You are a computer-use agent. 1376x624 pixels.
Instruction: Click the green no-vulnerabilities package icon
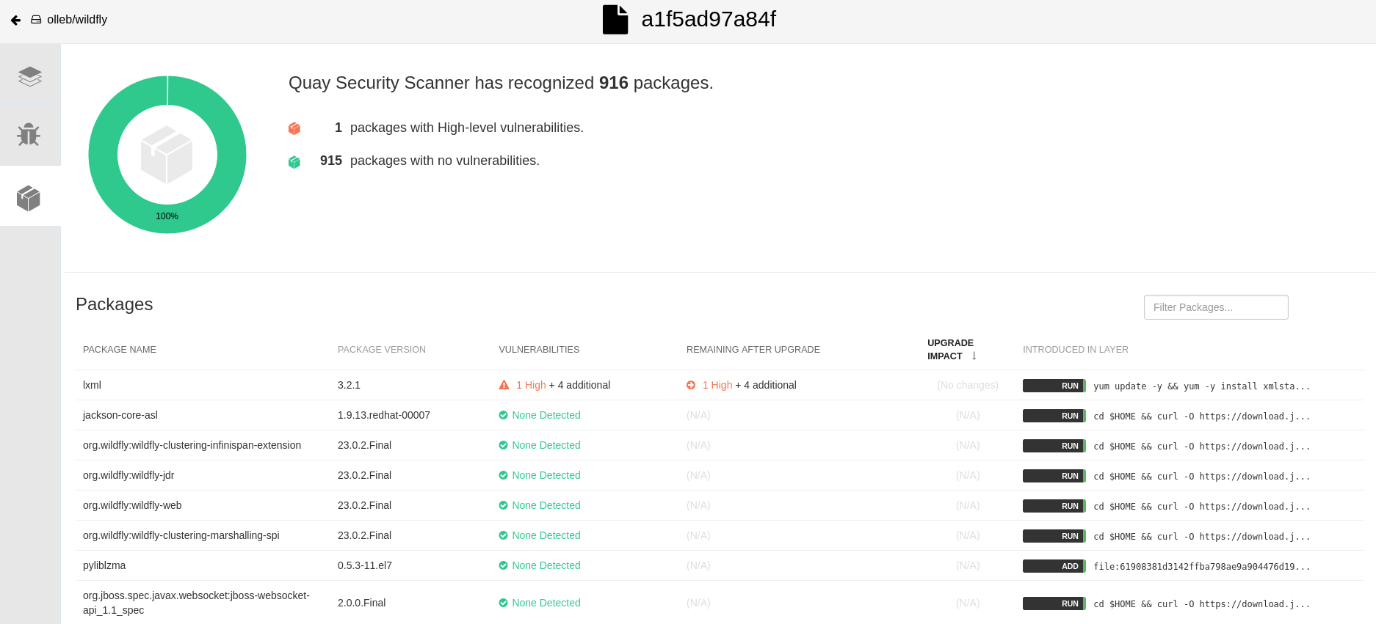click(294, 162)
